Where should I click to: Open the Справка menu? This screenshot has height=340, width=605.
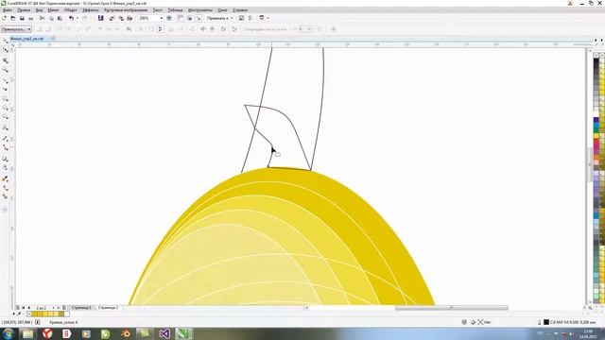pos(239,10)
